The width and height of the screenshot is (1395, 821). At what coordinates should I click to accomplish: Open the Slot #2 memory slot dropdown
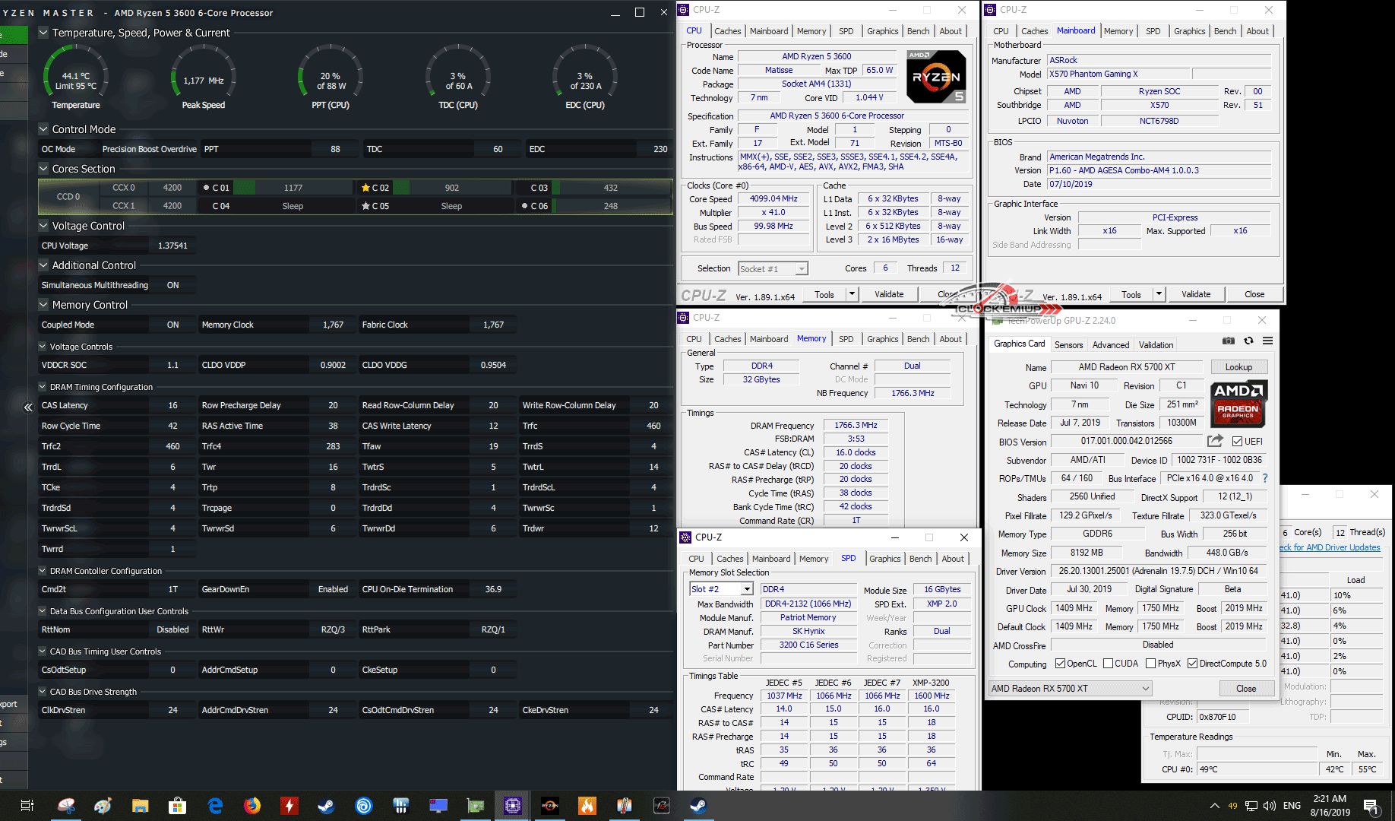click(747, 589)
